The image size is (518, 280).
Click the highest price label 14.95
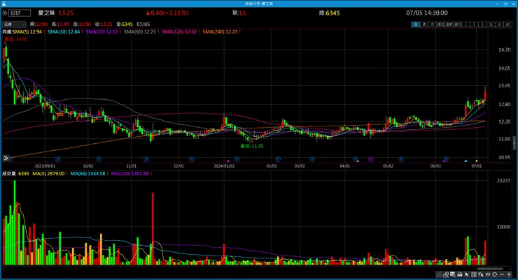point(16,39)
